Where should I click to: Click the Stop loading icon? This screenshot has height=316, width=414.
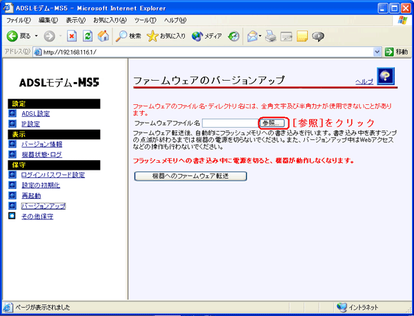click(72, 36)
